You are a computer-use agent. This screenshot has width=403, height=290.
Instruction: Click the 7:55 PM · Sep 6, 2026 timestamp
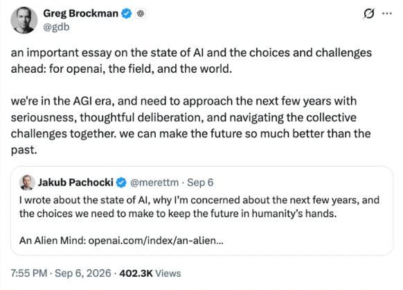click(x=61, y=273)
